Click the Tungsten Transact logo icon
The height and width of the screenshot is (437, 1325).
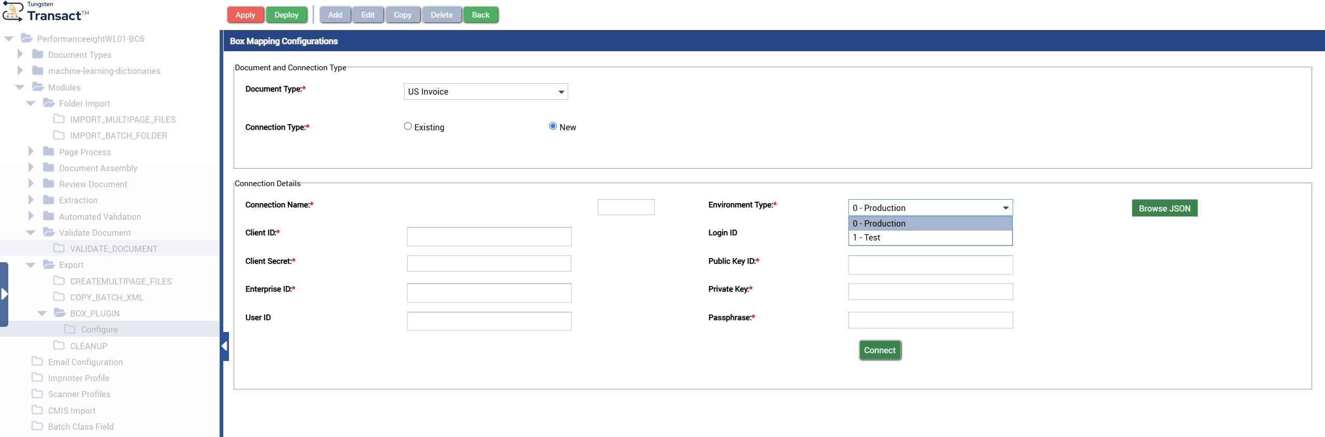click(12, 11)
